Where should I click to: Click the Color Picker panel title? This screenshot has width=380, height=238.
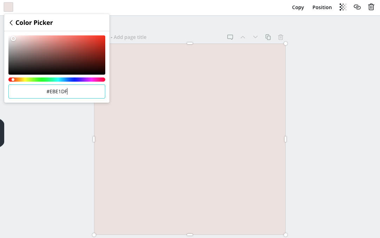(x=34, y=23)
